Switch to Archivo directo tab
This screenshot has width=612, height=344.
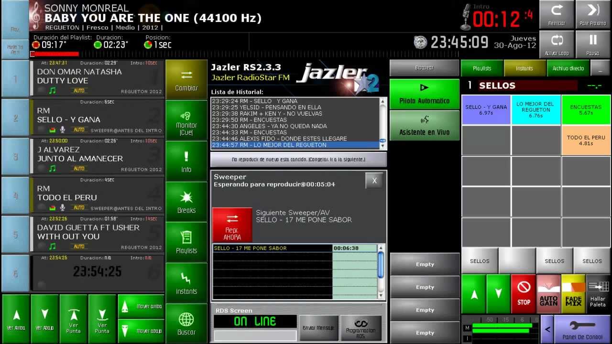568,68
